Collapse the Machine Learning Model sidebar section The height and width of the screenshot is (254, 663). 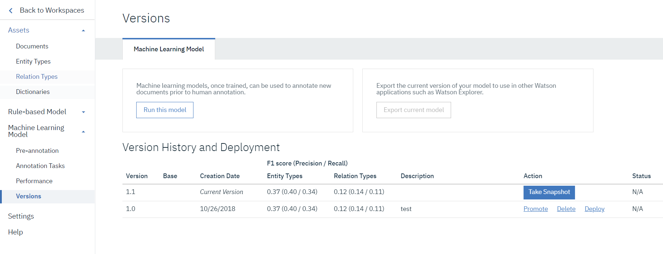pyautogui.click(x=83, y=132)
